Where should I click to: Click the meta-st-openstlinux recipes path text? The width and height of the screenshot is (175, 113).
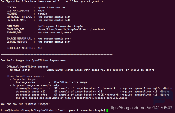pyautogui.click(x=96, y=98)
